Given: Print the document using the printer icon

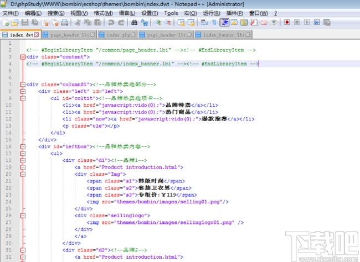Looking at the screenshot, I should click(65, 23).
